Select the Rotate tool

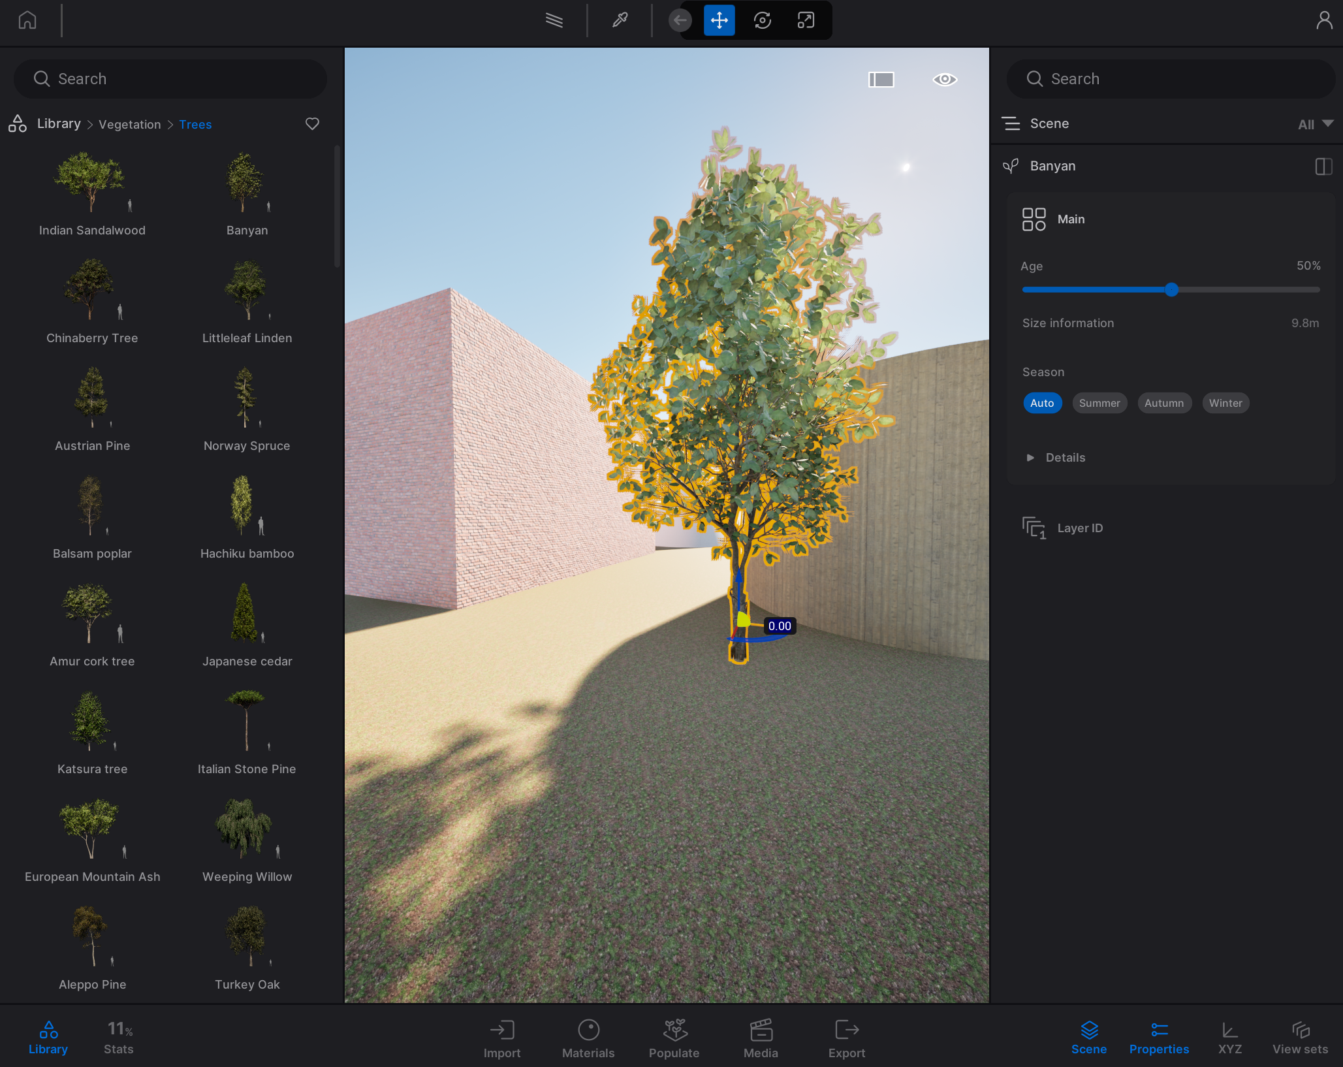pos(762,20)
